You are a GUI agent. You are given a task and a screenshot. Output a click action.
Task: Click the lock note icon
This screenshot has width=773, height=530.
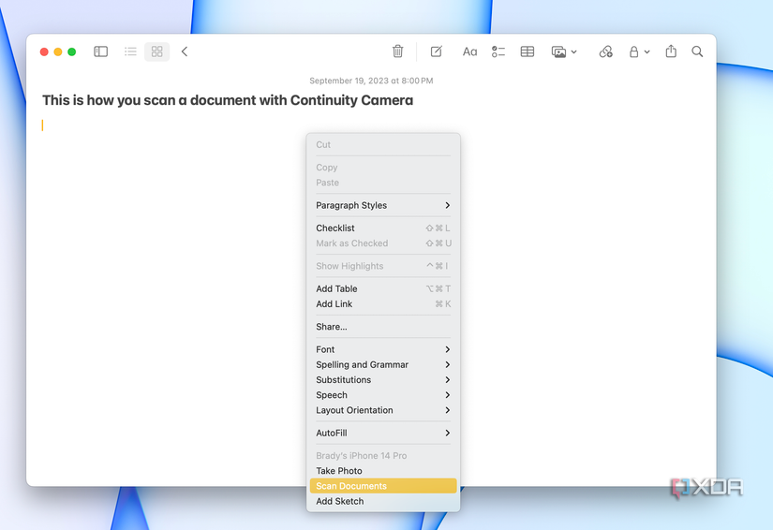click(x=633, y=52)
